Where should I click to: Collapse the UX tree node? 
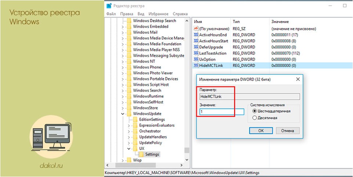(129, 149)
